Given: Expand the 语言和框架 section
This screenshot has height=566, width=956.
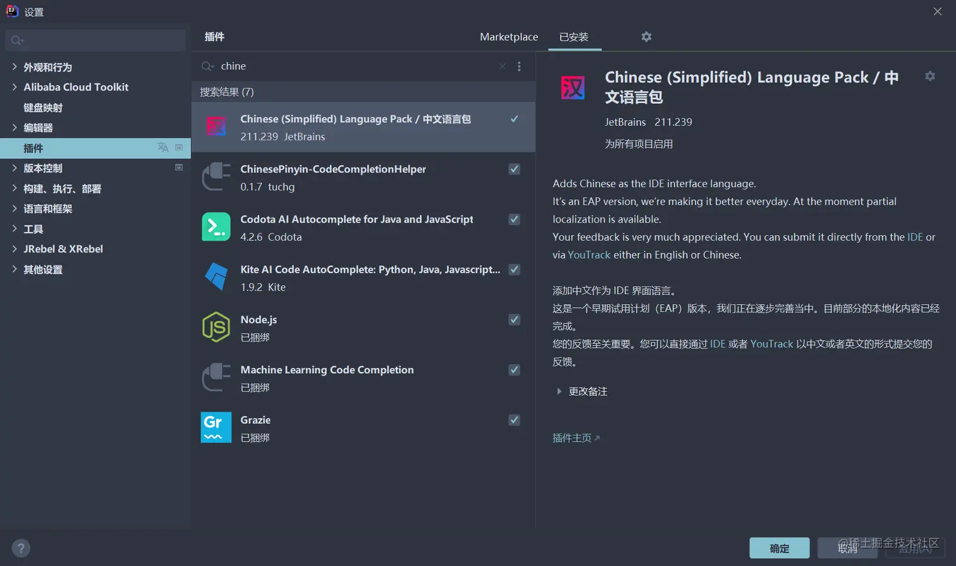Looking at the screenshot, I should pos(15,208).
